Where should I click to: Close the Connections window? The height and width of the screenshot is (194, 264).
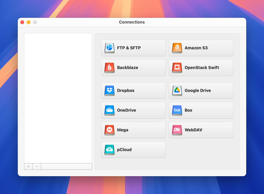22,22
